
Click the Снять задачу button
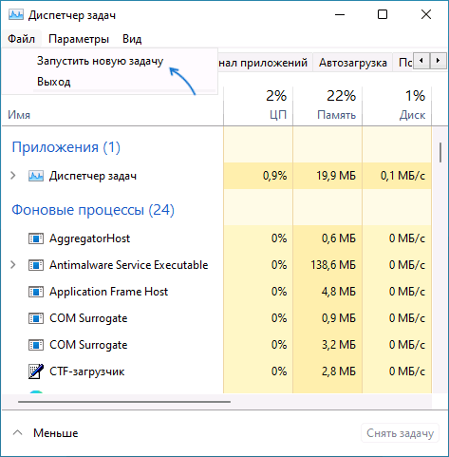[400, 433]
